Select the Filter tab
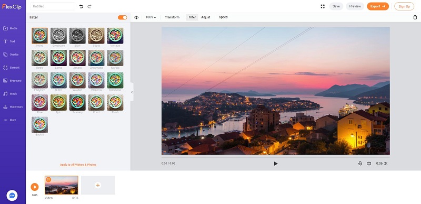This screenshot has height=204, width=421. pos(192,17)
